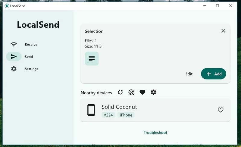
Task: Open manual address targeting icon
Action: (x=131, y=92)
